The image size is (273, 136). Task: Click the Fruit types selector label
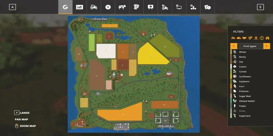pyautogui.click(x=250, y=46)
